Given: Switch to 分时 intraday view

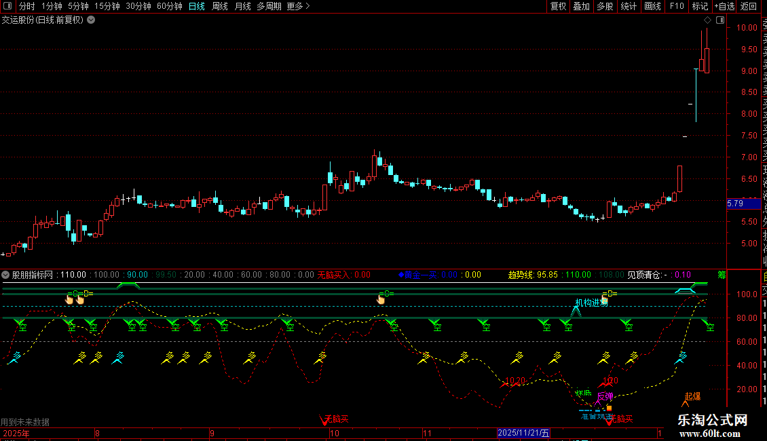Looking at the screenshot, I should coord(27,6).
